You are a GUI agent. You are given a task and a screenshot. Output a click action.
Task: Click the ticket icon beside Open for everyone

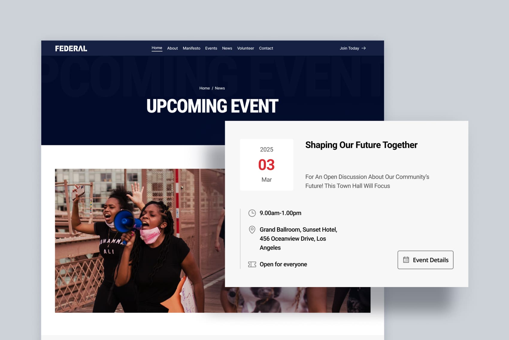click(x=252, y=264)
